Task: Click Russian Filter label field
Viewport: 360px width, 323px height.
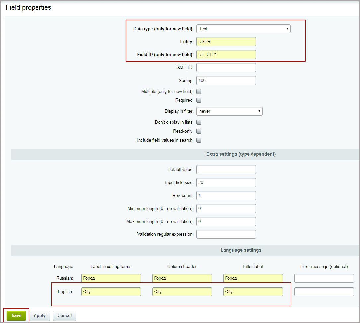Action: 253,278
